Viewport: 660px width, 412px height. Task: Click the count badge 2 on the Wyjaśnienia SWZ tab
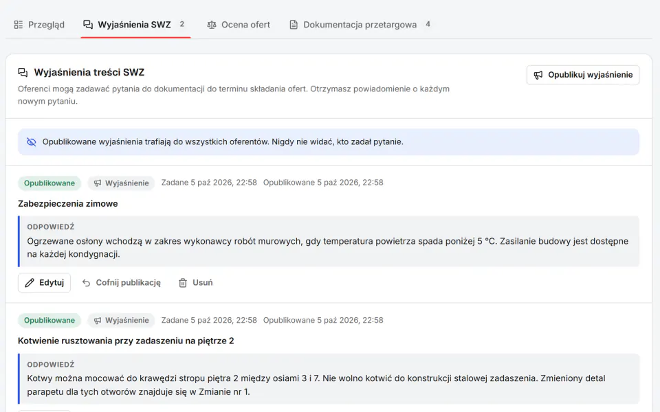[x=181, y=25]
